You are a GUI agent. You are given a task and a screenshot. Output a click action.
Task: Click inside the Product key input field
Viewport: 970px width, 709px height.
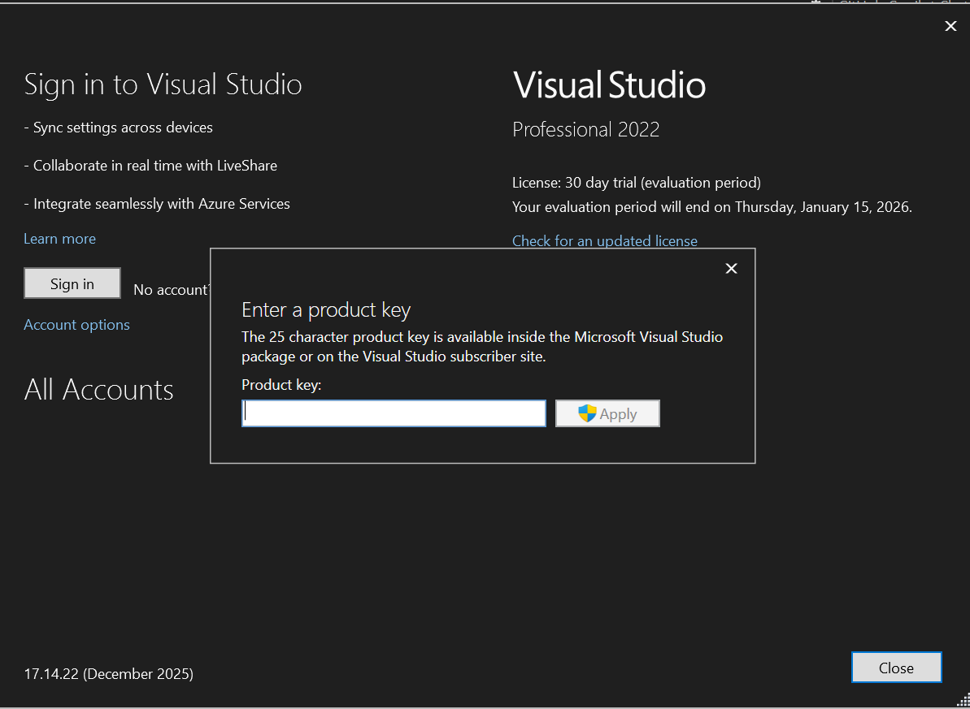coord(394,413)
